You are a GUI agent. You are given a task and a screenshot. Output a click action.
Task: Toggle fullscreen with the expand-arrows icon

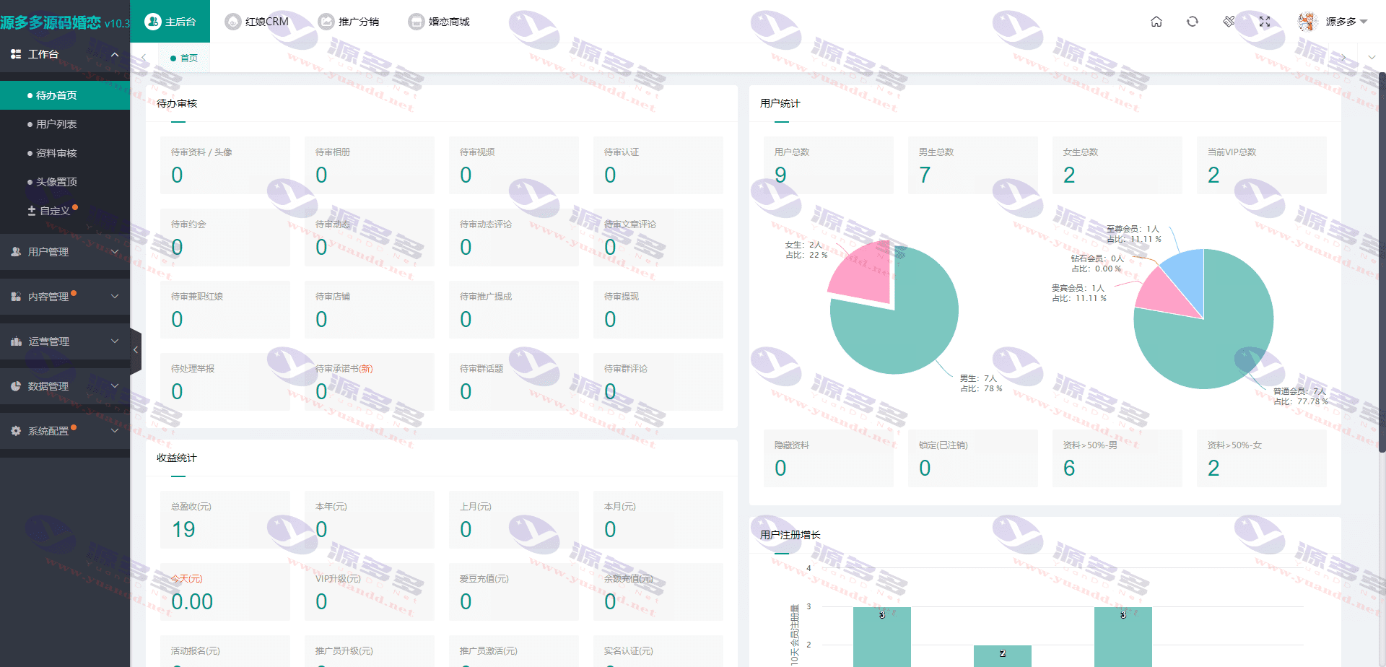tap(1265, 22)
